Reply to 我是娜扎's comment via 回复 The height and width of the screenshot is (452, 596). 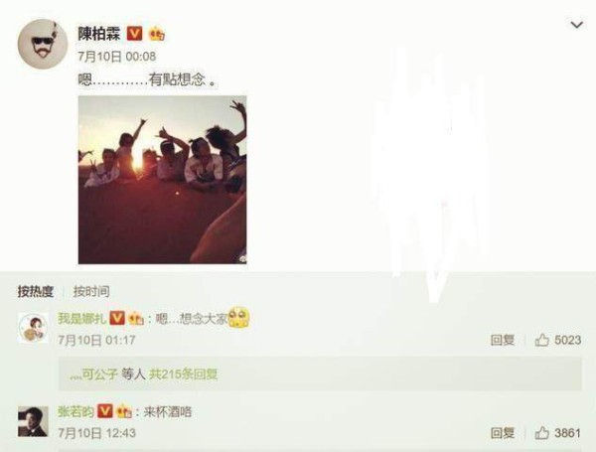pyautogui.click(x=503, y=340)
